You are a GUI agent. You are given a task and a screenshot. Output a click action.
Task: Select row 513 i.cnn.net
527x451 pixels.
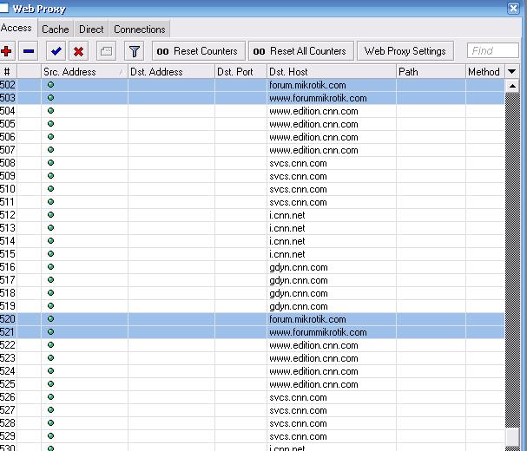coord(252,228)
